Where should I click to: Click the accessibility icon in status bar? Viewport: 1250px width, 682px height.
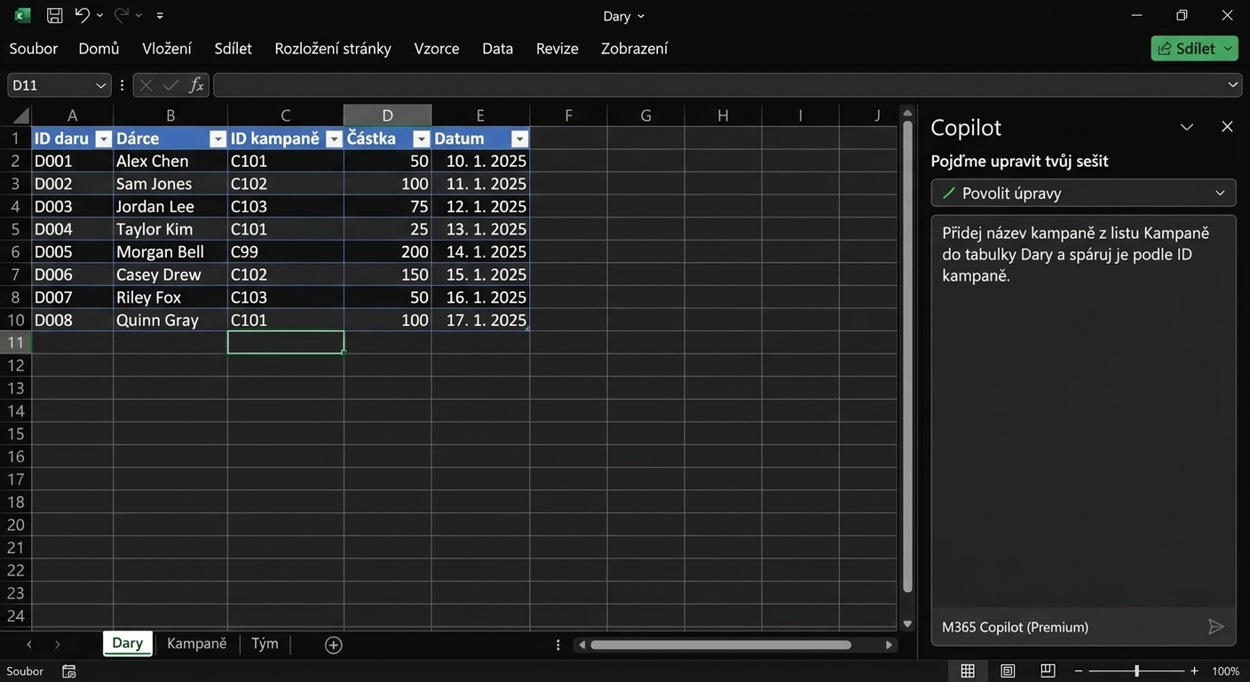click(69, 671)
